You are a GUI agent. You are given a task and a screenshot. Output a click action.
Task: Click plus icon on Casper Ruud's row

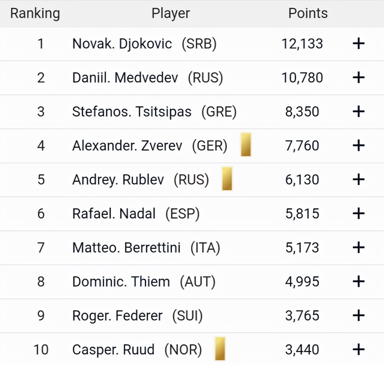pyautogui.click(x=358, y=349)
